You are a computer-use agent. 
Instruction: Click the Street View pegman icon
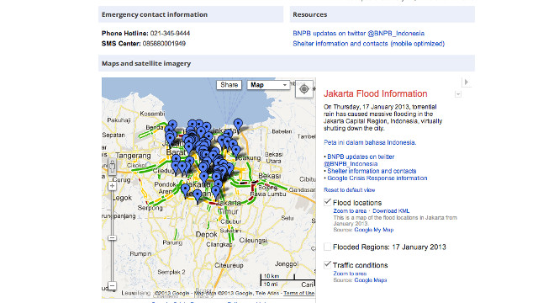click(x=112, y=167)
